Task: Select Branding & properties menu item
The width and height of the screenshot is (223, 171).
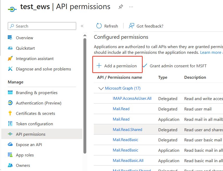Action: click(37, 93)
